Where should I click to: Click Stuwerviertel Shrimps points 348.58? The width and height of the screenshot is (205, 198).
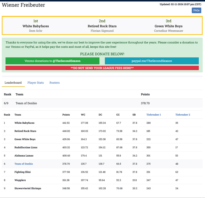(66, 188)
